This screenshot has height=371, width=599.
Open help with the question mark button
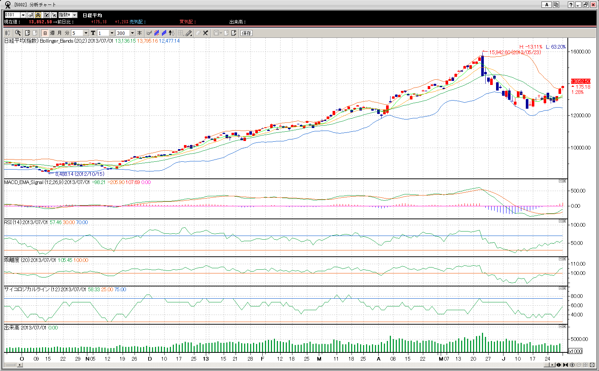571,4
